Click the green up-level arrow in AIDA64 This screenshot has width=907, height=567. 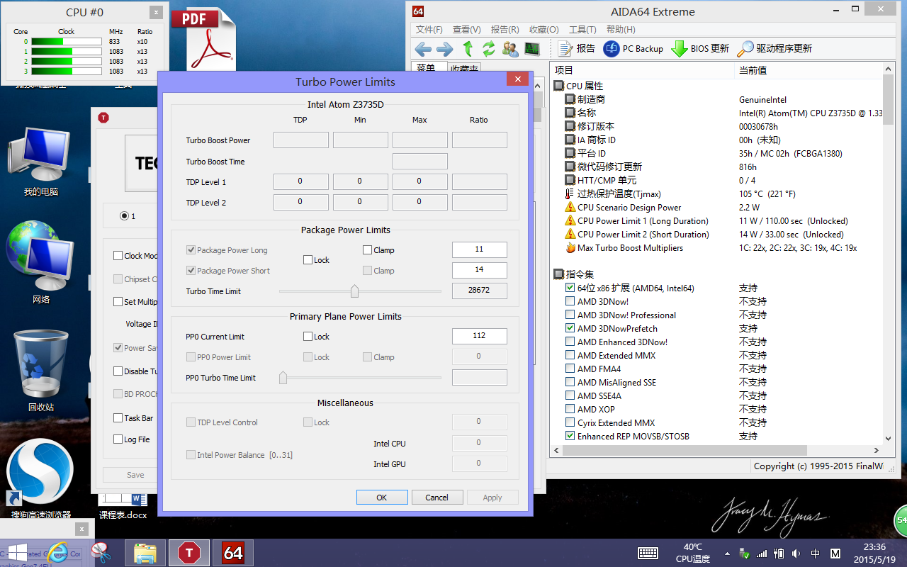click(468, 49)
